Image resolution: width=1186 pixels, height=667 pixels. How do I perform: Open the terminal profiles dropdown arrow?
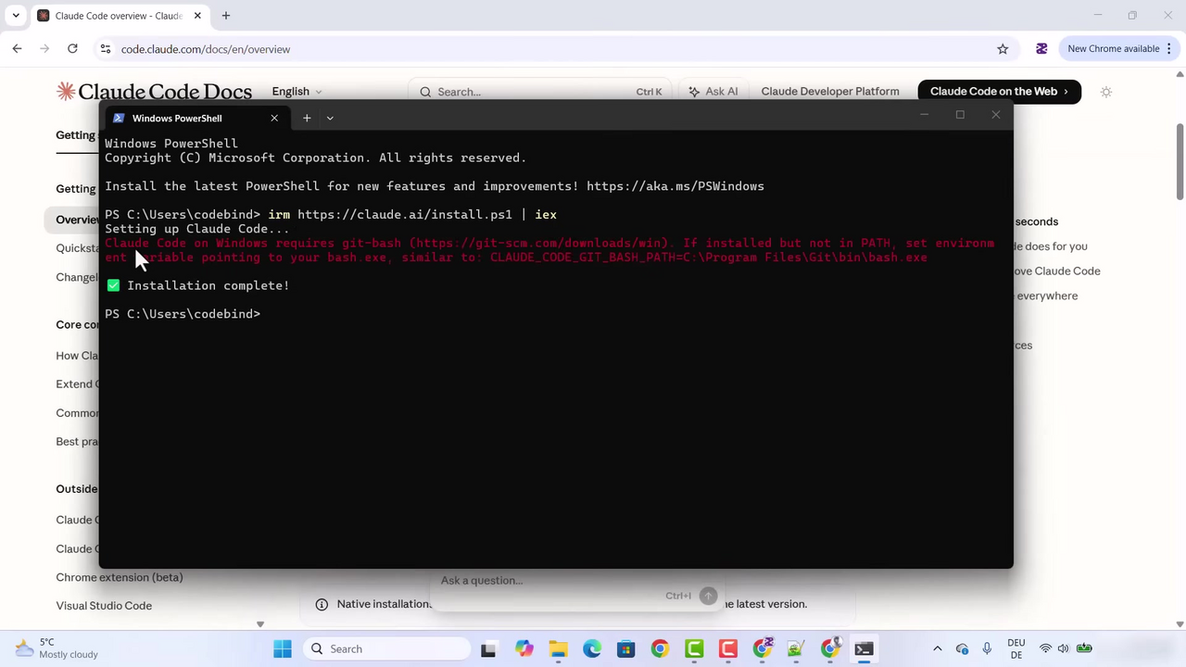[330, 118]
